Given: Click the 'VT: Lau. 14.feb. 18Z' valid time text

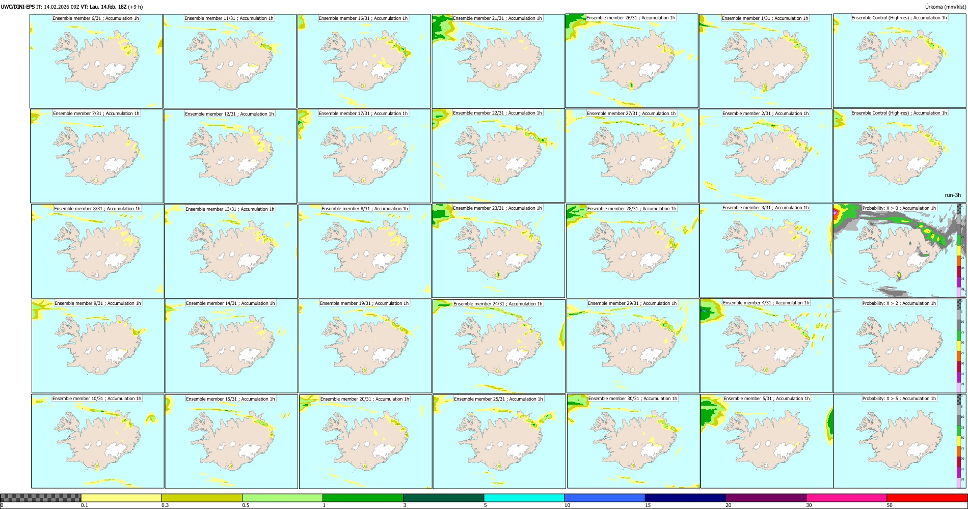Looking at the screenshot, I should tap(103, 7).
